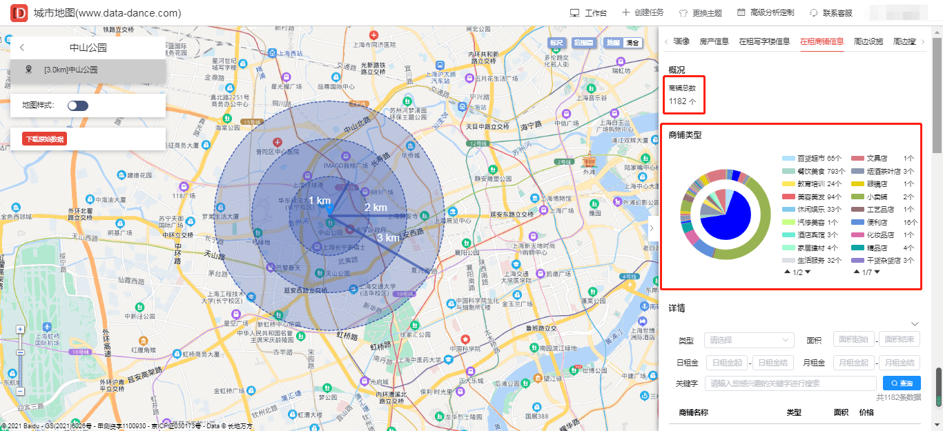Collapse the 详情 filter section chevron
The width and height of the screenshot is (943, 431).
click(915, 323)
